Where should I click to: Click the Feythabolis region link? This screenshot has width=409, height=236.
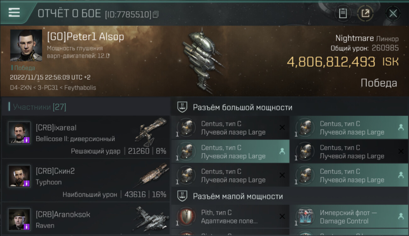(x=80, y=87)
